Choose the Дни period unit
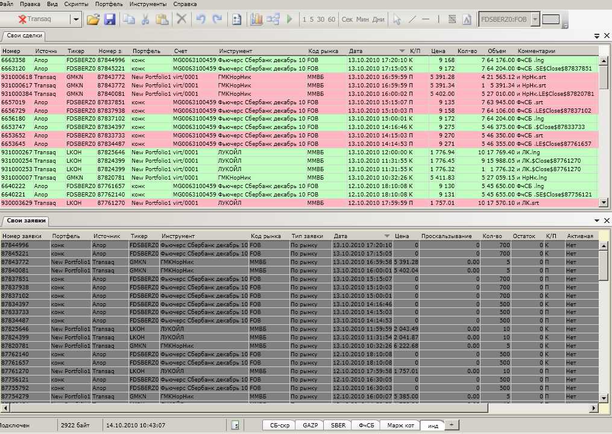Screen dimensions: 612x434 point(378,19)
